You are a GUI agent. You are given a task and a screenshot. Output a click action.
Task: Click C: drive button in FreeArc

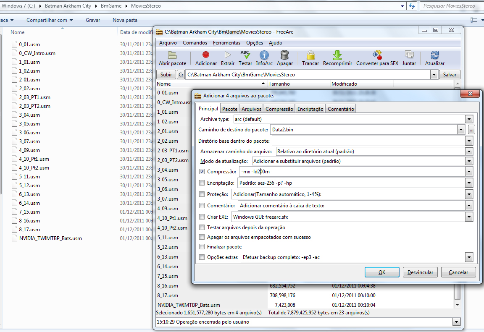181,75
